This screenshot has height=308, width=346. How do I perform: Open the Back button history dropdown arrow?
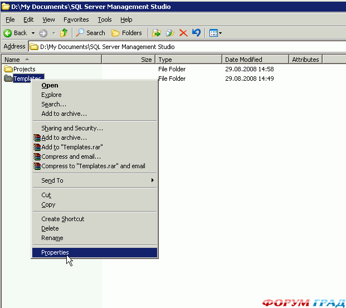[33, 33]
